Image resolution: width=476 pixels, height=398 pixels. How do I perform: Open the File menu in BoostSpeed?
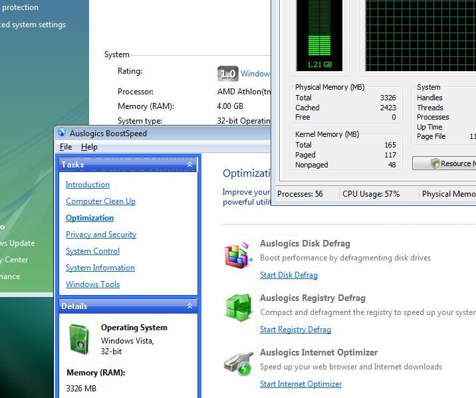pyautogui.click(x=66, y=147)
